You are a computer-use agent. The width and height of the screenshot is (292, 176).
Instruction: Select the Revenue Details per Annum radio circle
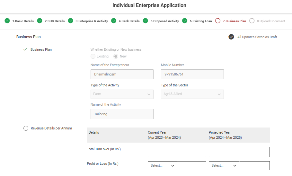point(26,128)
